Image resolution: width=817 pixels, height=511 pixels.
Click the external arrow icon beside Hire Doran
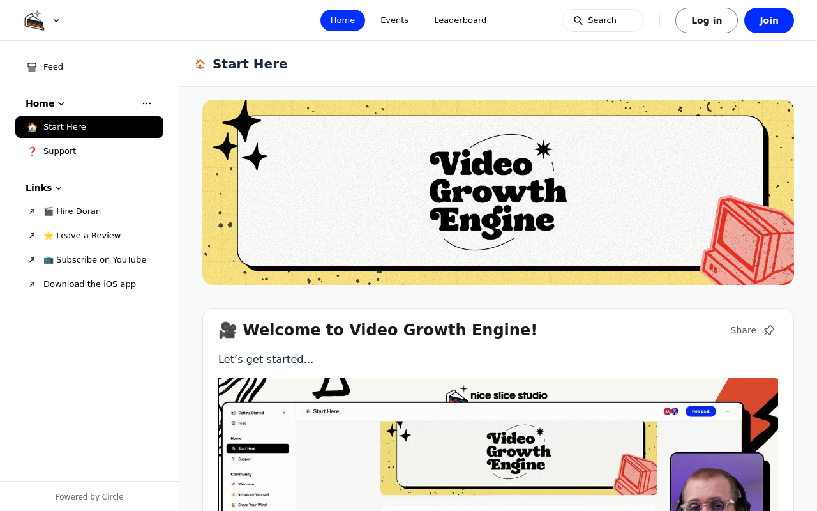click(x=32, y=211)
